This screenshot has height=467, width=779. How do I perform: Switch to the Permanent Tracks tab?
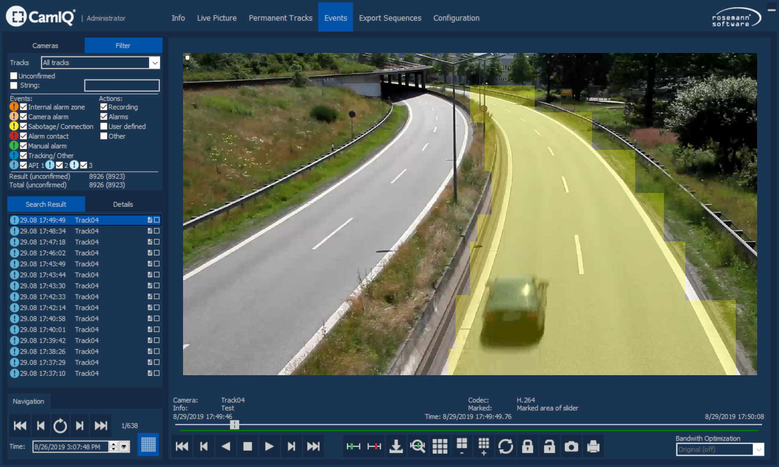tap(280, 18)
